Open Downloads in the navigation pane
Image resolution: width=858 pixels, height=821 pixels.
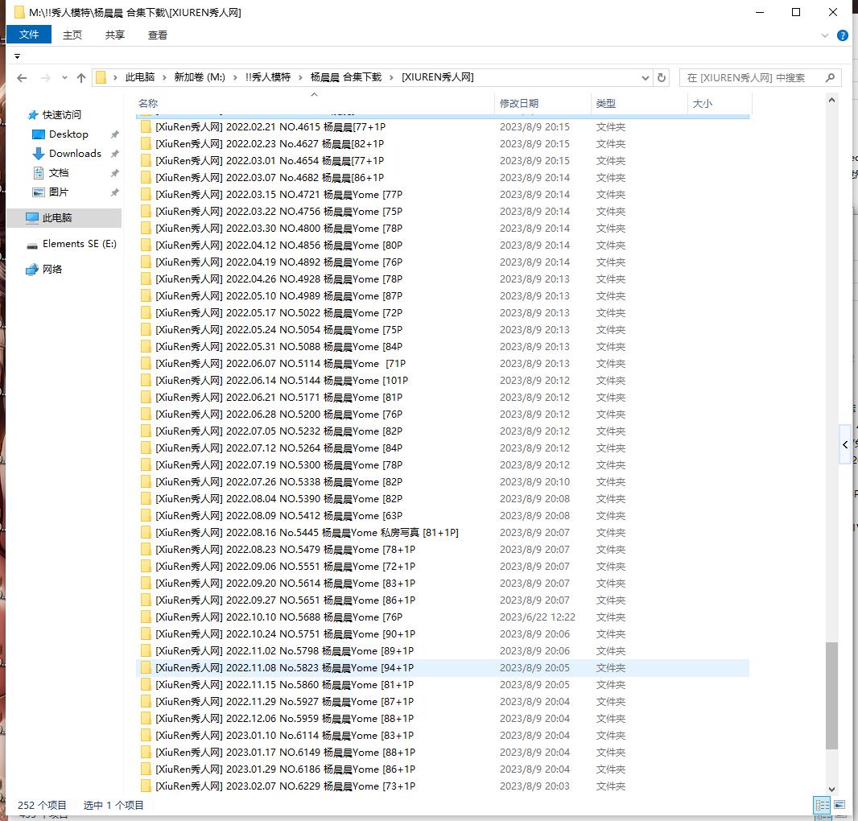pyautogui.click(x=75, y=153)
